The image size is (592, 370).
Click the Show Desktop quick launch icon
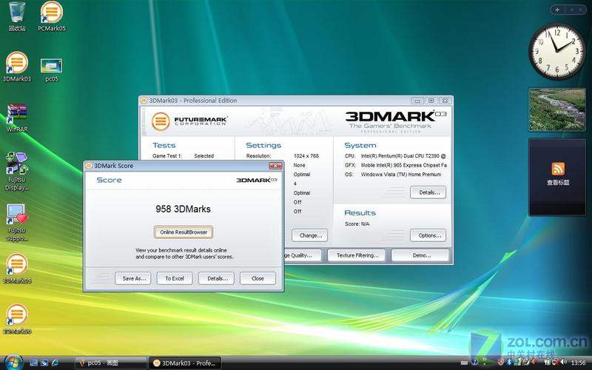tap(33, 363)
